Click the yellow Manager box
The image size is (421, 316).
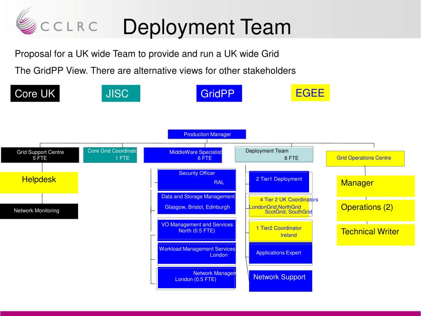(x=376, y=186)
